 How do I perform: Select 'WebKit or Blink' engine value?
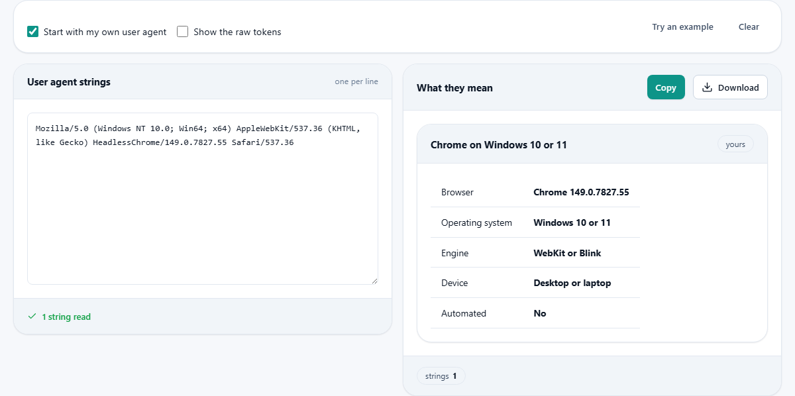click(x=567, y=253)
